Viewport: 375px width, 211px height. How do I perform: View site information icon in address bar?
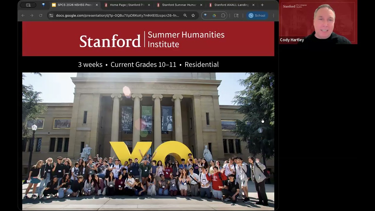pos(51,16)
